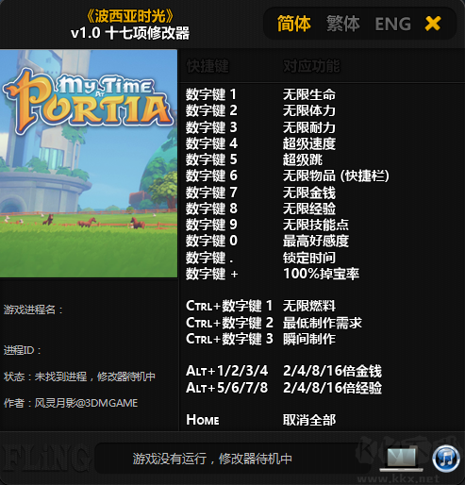Click the v1.0 十七项修改器 subtitle

130,33
